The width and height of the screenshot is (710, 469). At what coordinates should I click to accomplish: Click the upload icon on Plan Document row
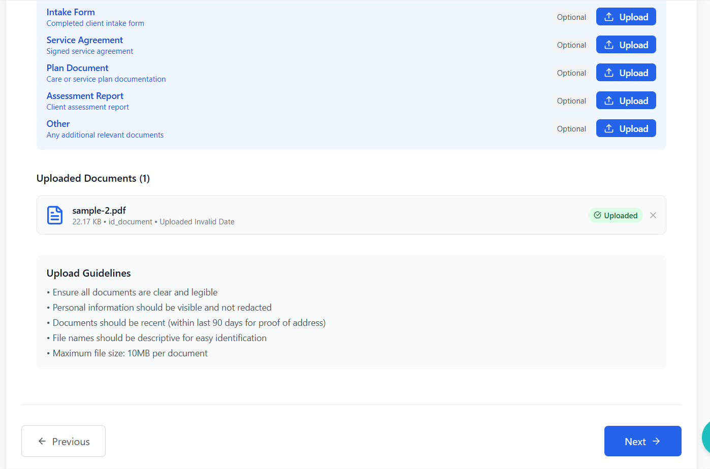(609, 72)
